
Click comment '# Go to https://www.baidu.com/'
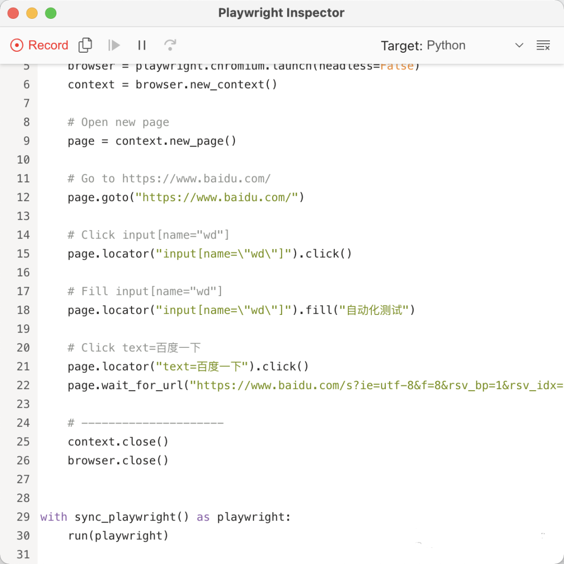[x=169, y=179]
